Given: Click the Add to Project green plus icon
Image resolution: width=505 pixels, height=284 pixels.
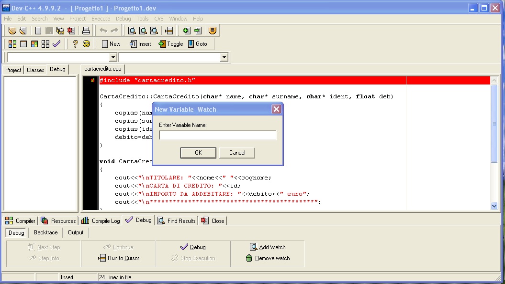Looking at the screenshot, I should (x=186, y=31).
